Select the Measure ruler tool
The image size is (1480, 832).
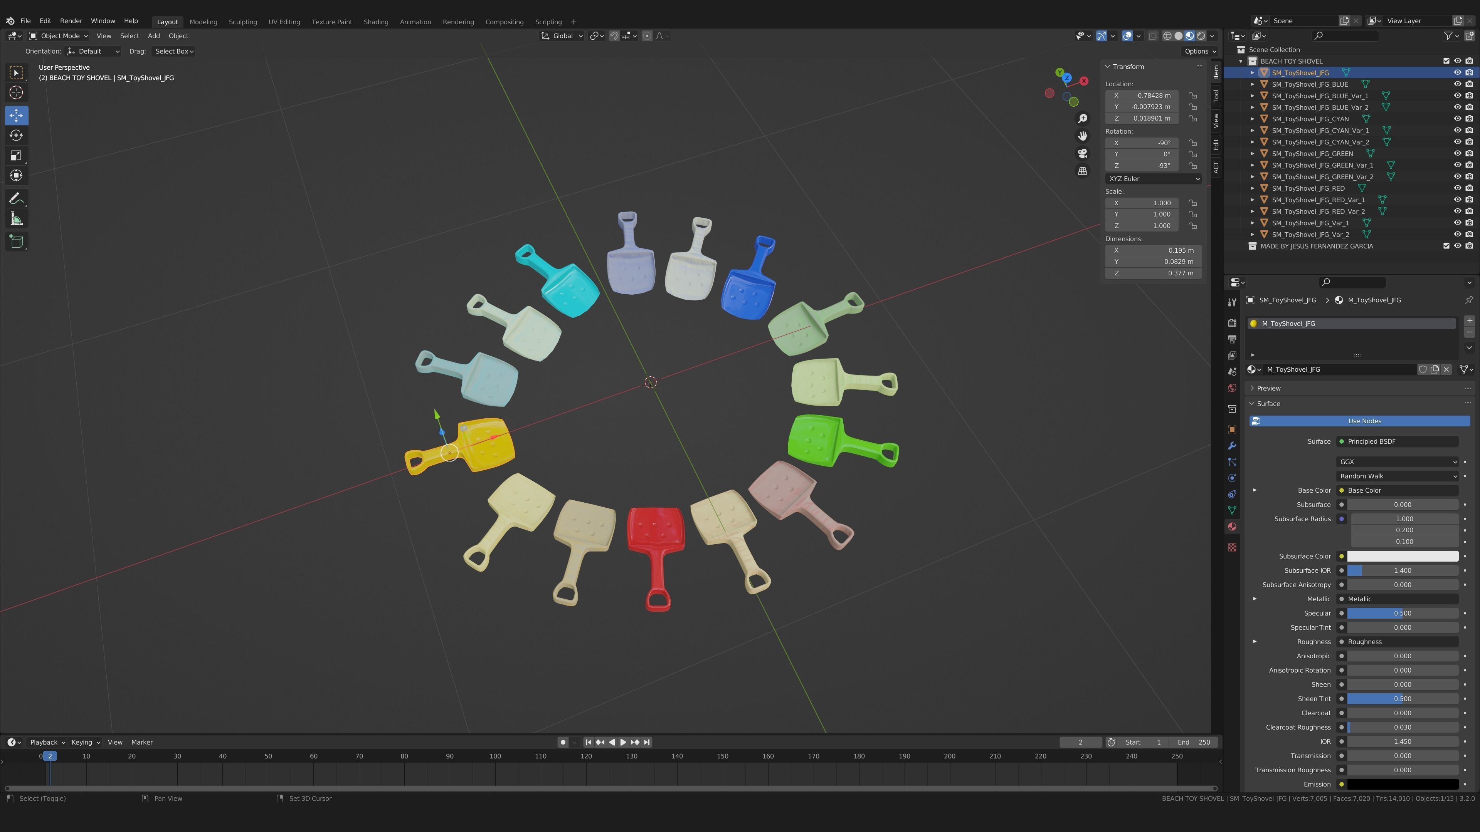point(16,219)
